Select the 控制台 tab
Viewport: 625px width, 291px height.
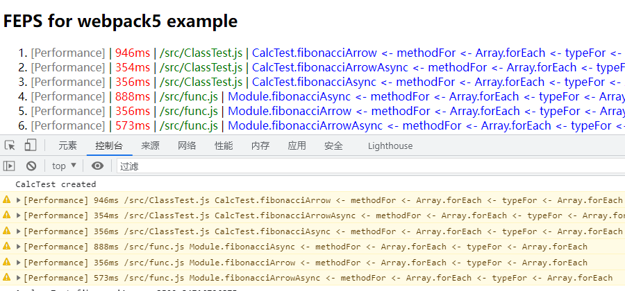point(109,146)
